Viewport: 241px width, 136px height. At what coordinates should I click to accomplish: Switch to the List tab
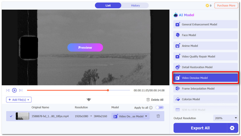click(x=108, y=5)
